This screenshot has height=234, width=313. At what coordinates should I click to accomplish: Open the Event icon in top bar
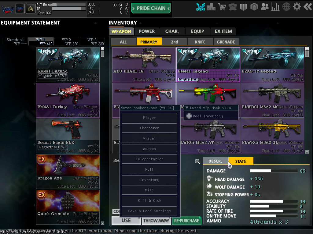click(x=201, y=7)
